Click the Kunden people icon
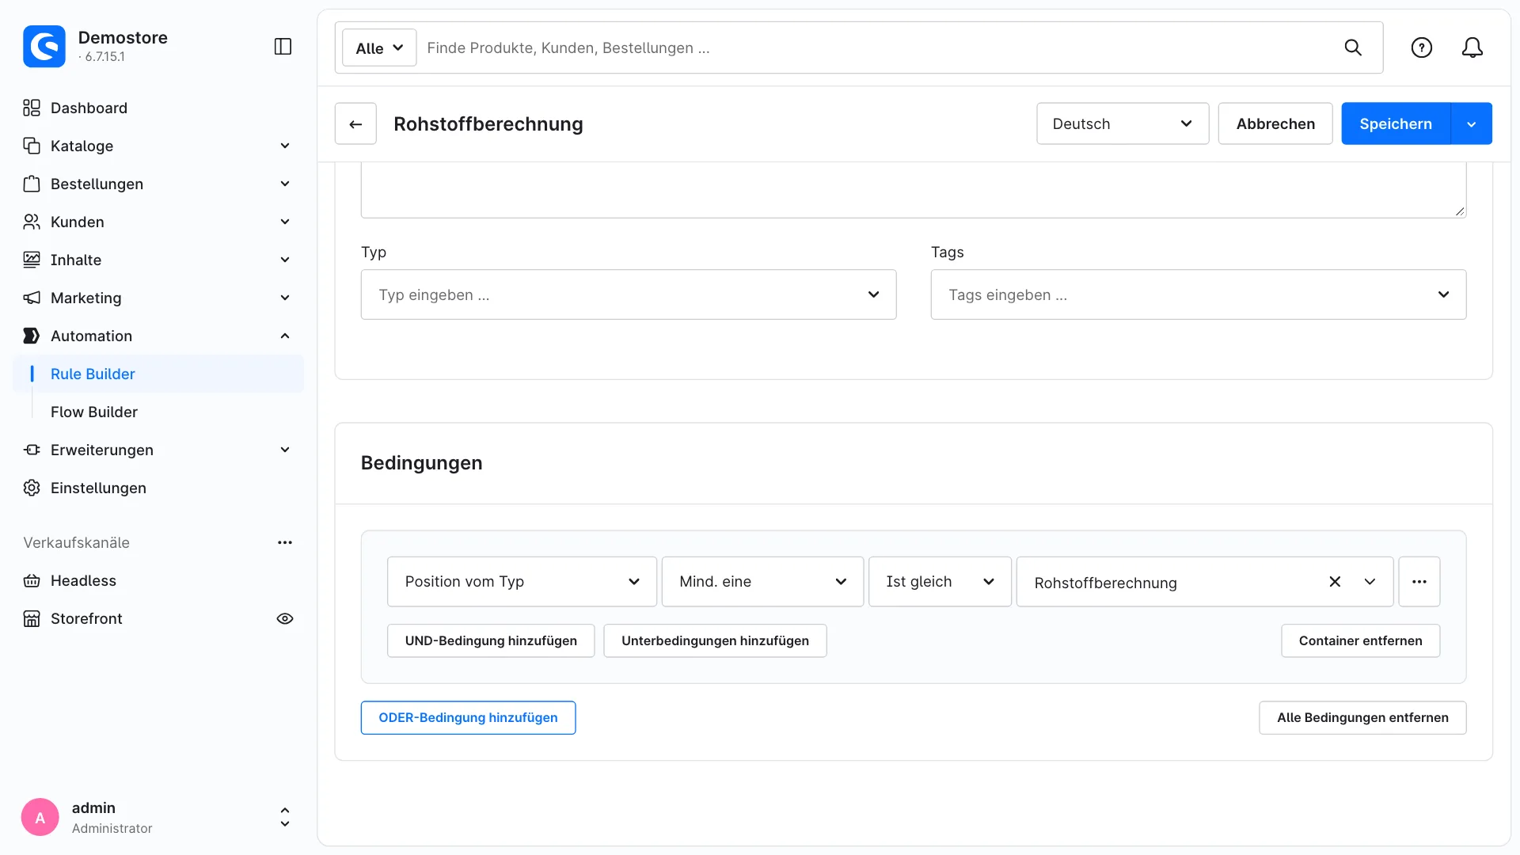The height and width of the screenshot is (855, 1520). pyautogui.click(x=32, y=222)
